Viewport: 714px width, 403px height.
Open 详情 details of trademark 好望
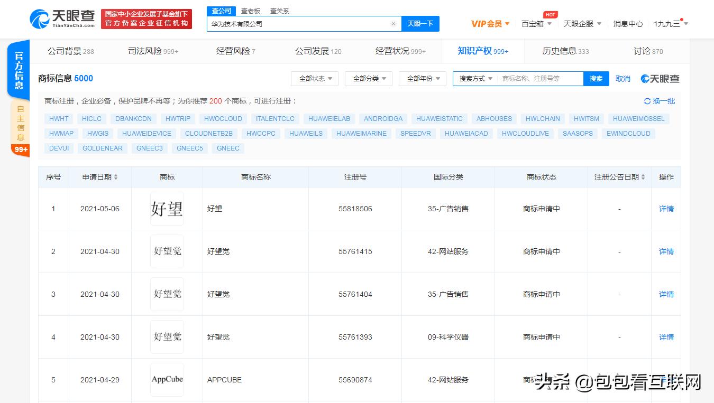click(665, 209)
